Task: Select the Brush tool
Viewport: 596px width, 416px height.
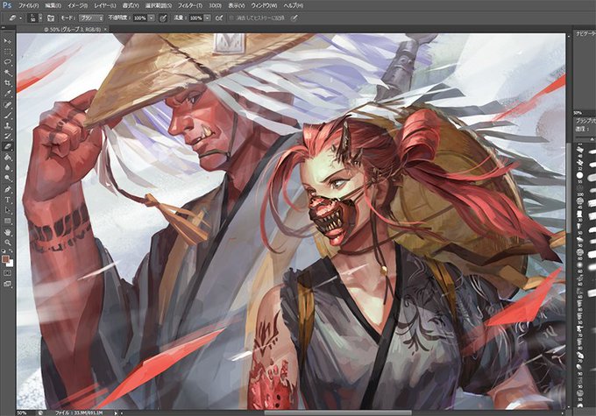Action: point(7,115)
